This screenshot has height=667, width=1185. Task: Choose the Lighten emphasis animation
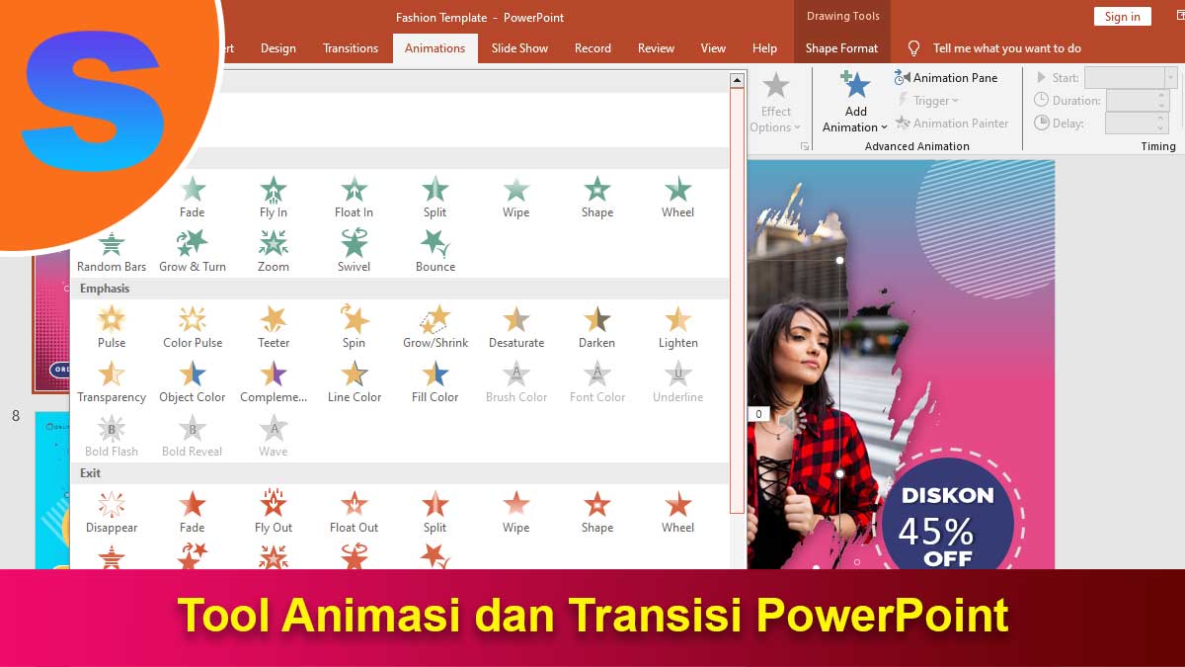(x=678, y=327)
